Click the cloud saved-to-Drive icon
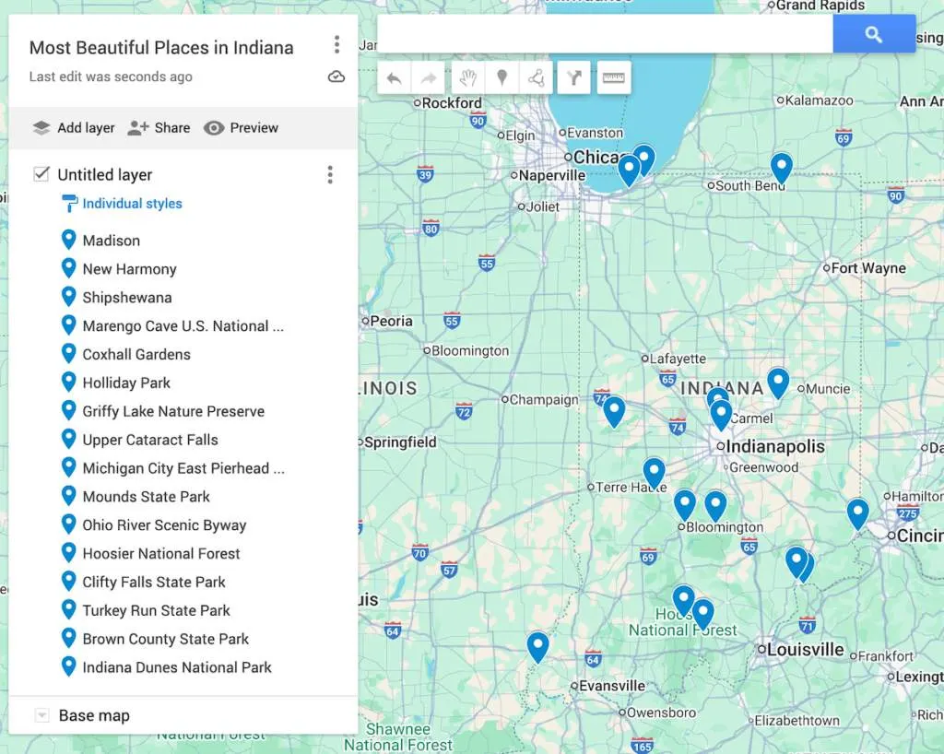This screenshot has height=754, width=944. tap(336, 77)
